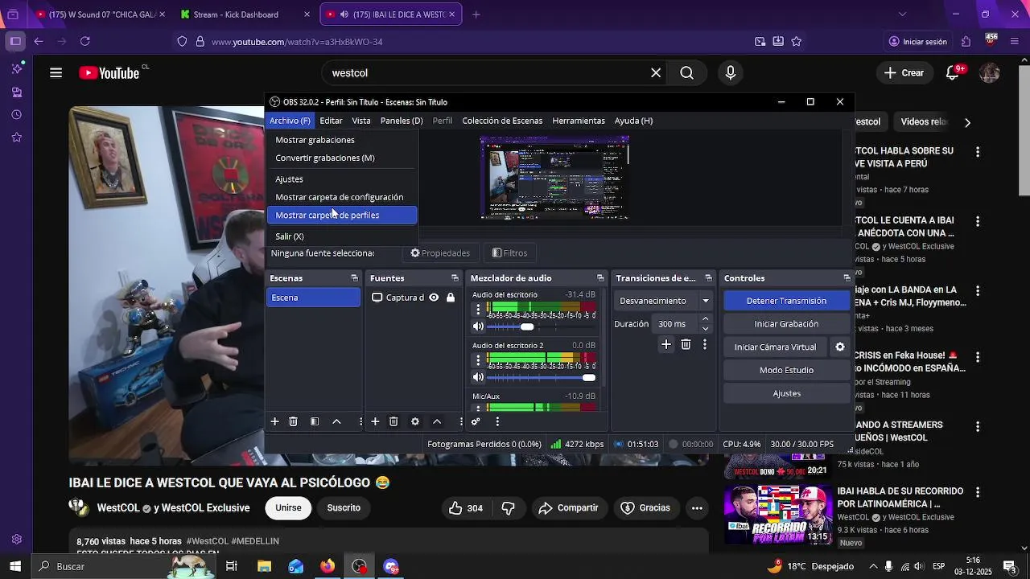Show next YouTube filter chips arrow
The width and height of the screenshot is (1030, 579).
click(x=967, y=122)
